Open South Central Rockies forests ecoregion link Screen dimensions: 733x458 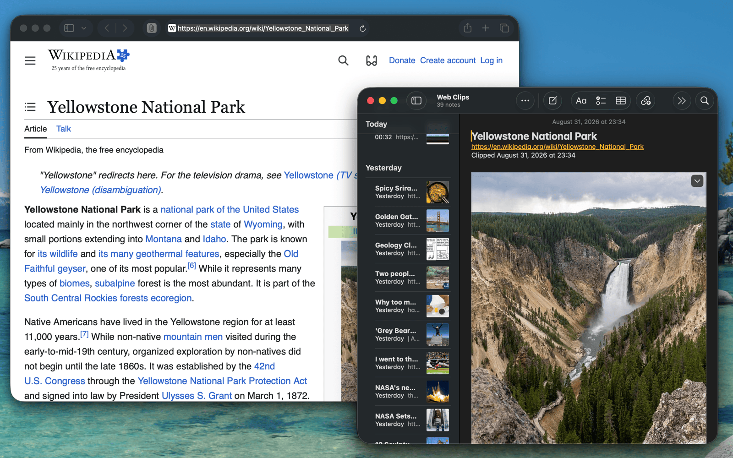108,298
